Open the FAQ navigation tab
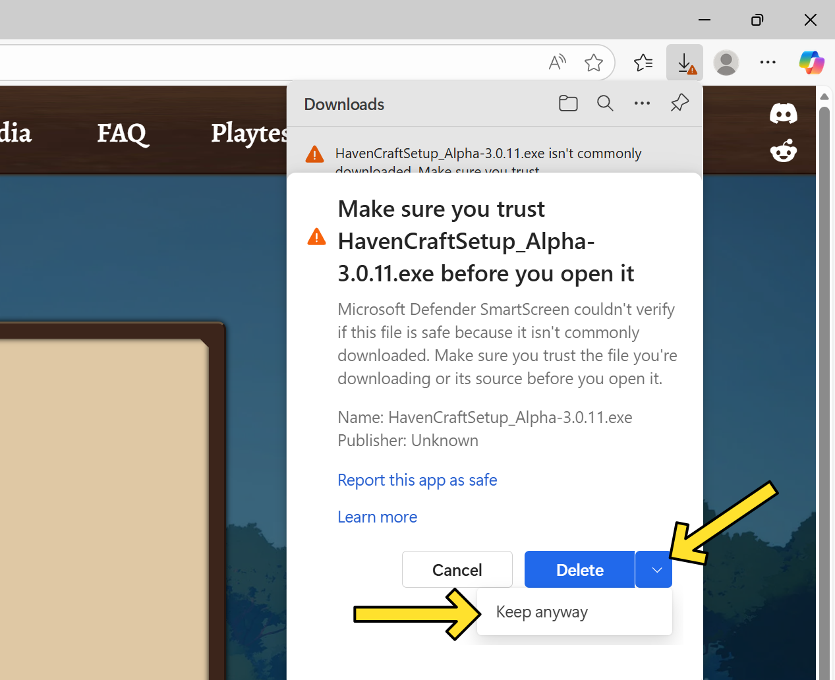Viewport: 835px width, 680px height. point(123,133)
